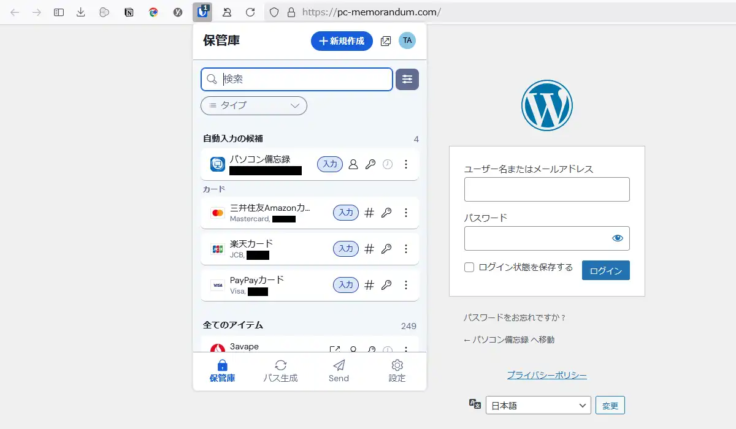The width and height of the screenshot is (736, 429).
Task: Click the colorful Chrome-like extension icon
Action: click(x=153, y=12)
